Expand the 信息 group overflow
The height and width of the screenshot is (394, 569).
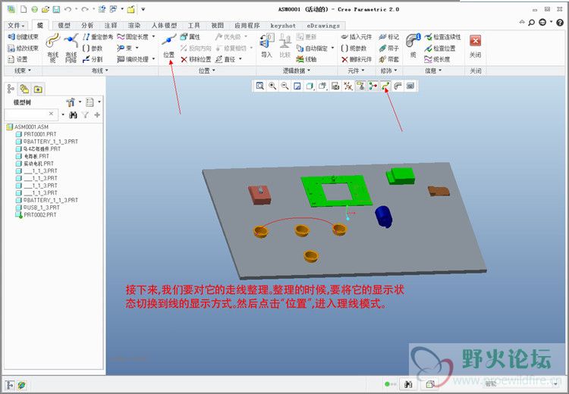tap(440, 70)
